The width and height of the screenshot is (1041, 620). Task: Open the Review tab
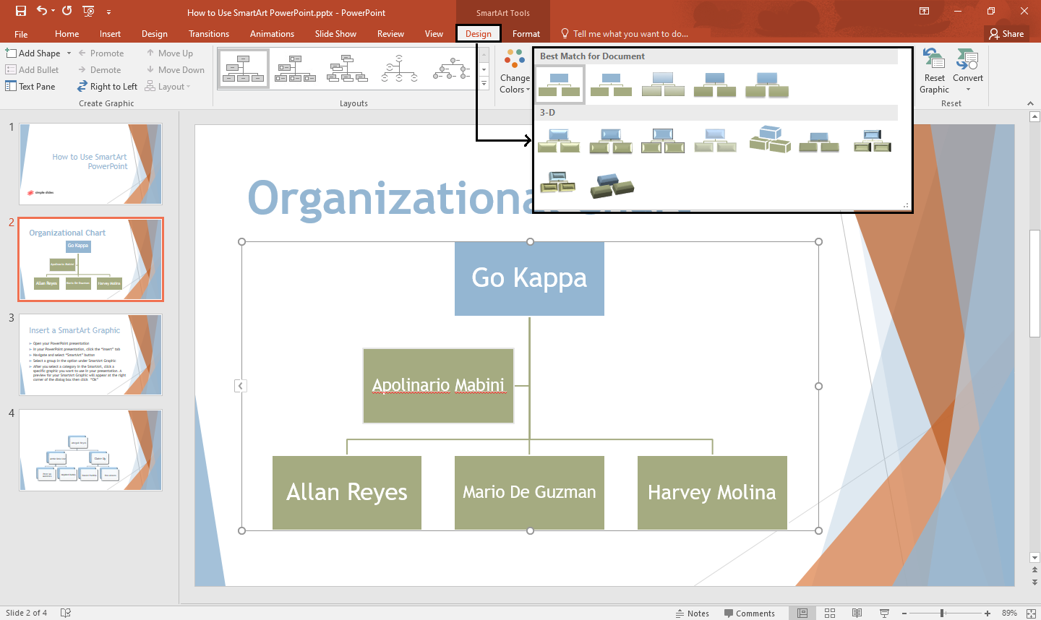click(x=390, y=34)
